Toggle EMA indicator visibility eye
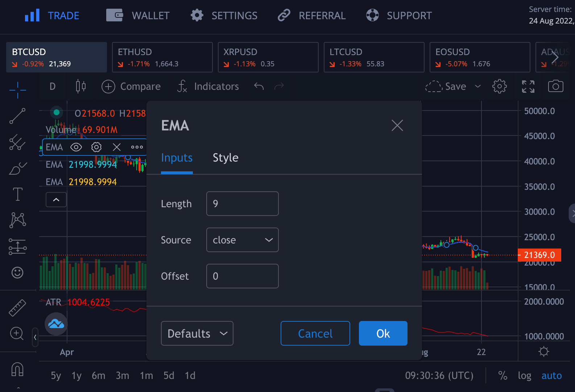The image size is (575, 392). coord(76,147)
